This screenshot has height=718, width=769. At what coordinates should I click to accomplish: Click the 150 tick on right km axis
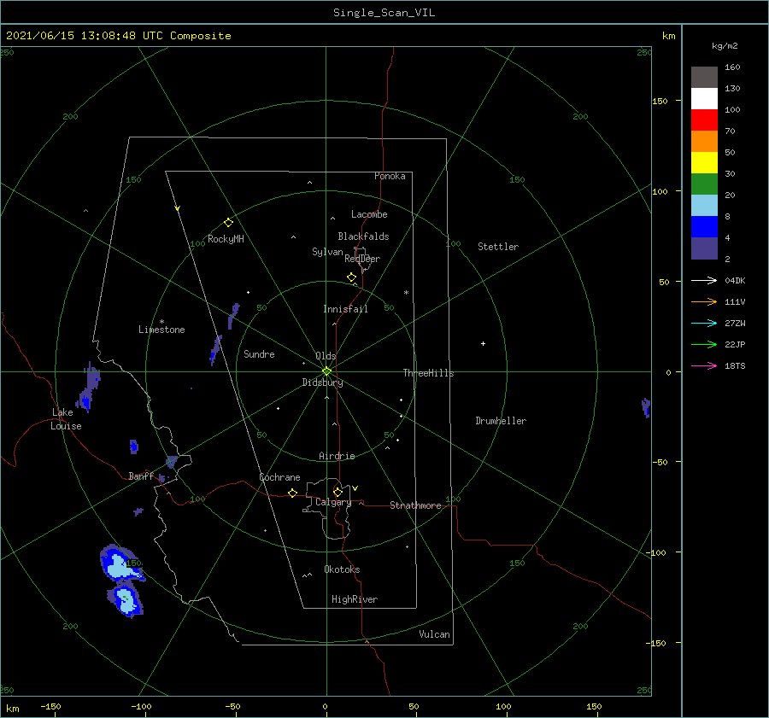(x=660, y=101)
